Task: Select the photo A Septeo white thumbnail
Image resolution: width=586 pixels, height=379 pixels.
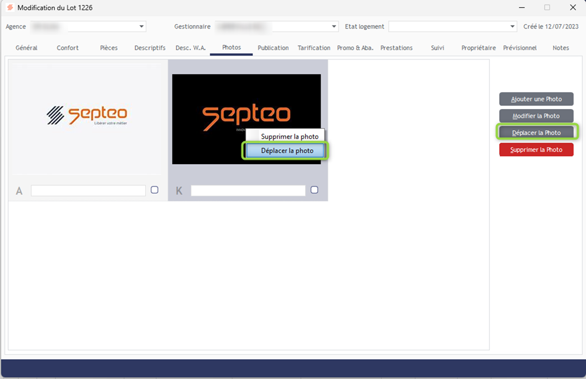Action: tap(87, 115)
